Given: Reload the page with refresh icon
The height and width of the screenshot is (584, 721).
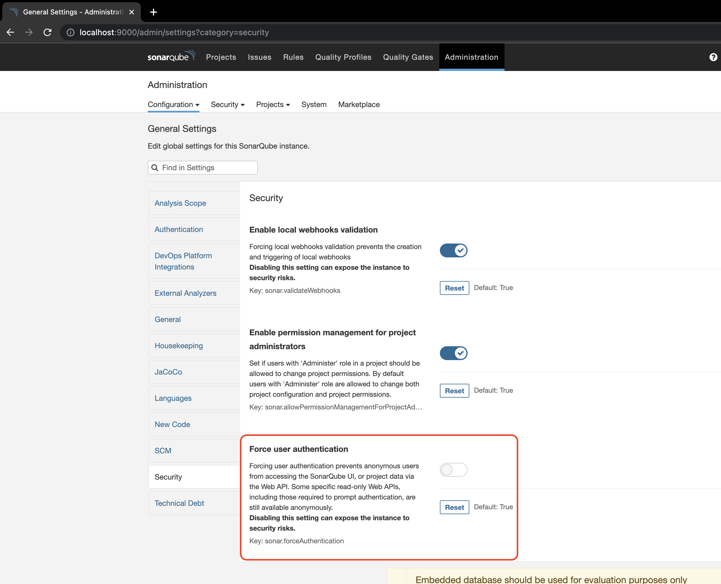Looking at the screenshot, I should point(47,32).
